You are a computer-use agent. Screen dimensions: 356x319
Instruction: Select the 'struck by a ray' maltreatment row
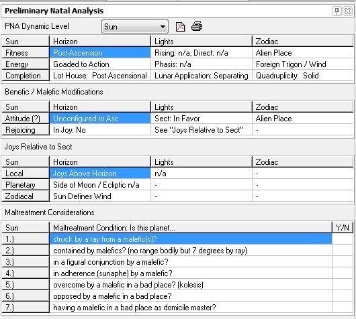191,239
